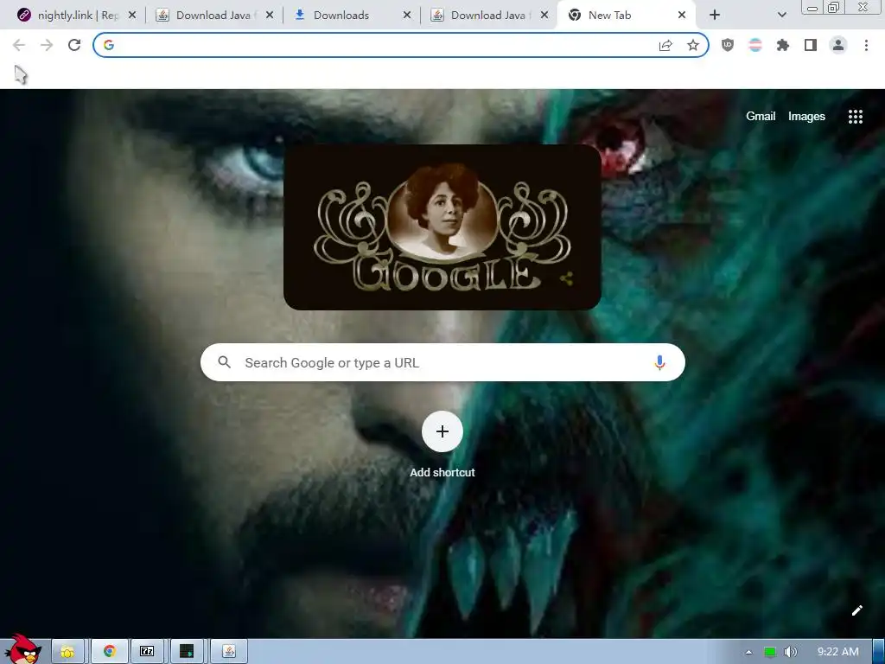The image size is (885, 664).
Task: Open the uBlock Origin shield extension
Action: (728, 45)
